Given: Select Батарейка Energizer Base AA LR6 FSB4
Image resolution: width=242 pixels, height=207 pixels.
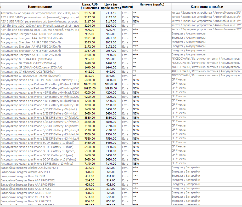Looking at the screenshot, I should (x=40, y=193).
